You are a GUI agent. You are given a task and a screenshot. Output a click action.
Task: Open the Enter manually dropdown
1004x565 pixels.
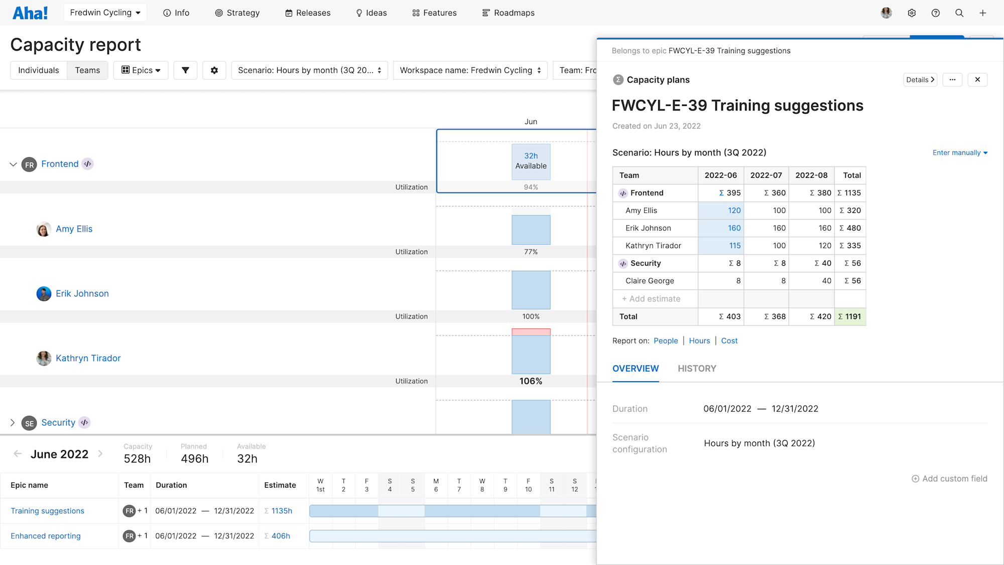(x=960, y=152)
